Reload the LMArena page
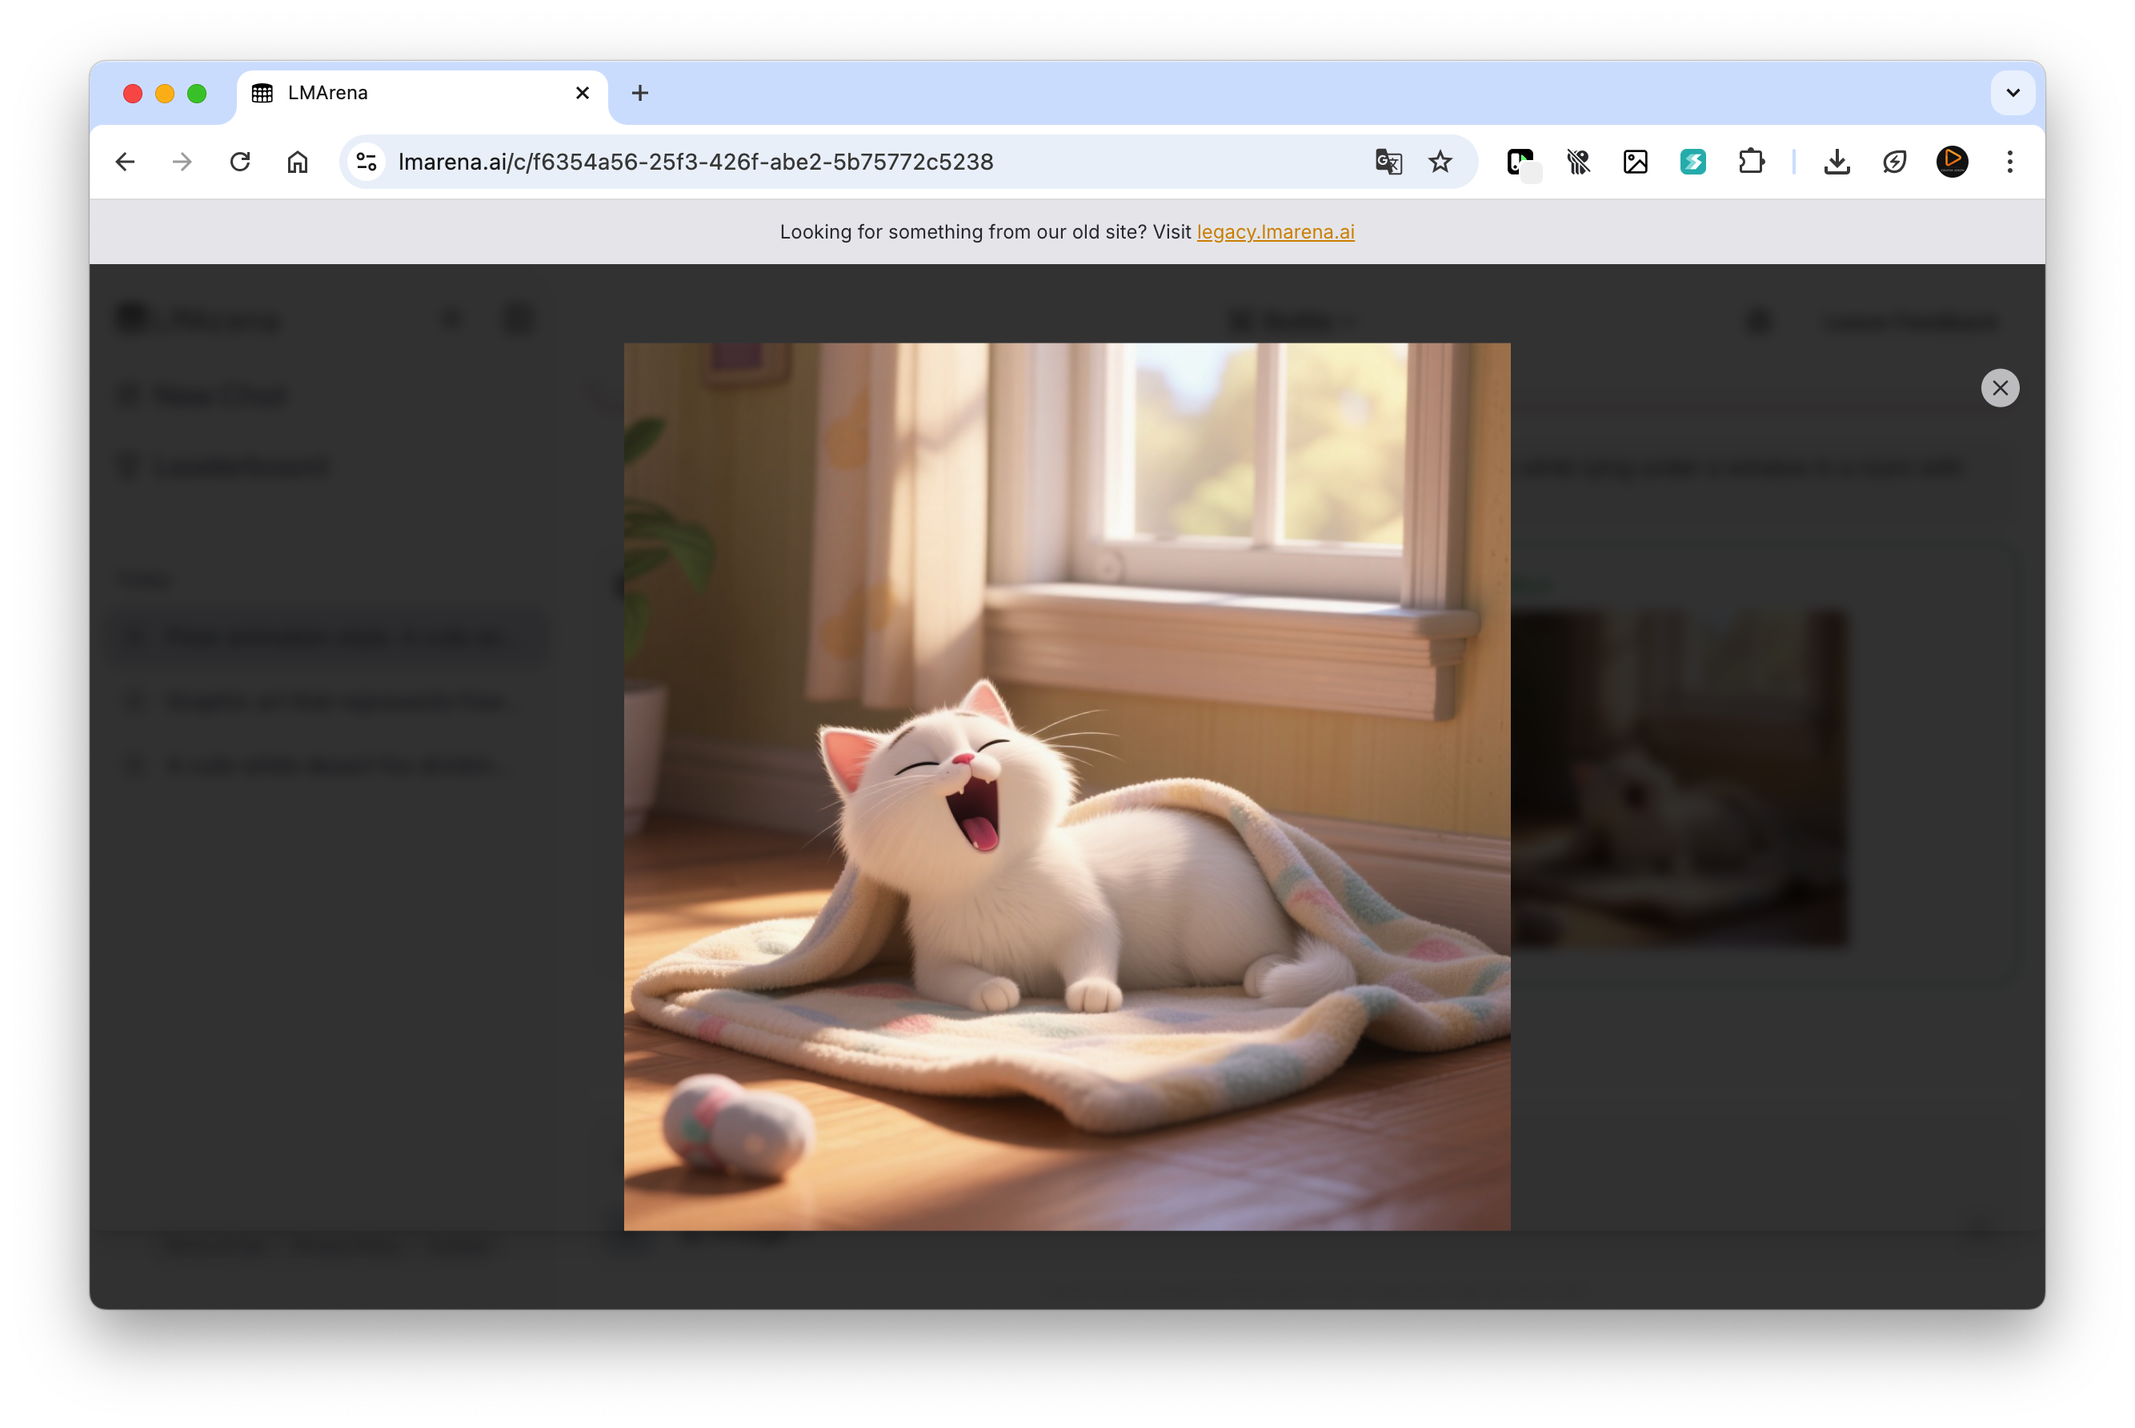2135x1428 pixels. tap(240, 162)
